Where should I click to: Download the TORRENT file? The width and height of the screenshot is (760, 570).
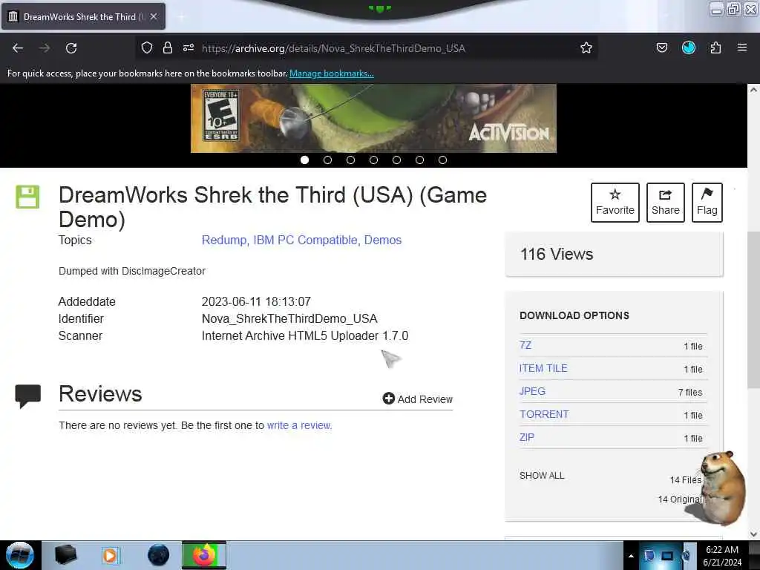(544, 414)
